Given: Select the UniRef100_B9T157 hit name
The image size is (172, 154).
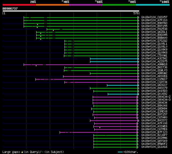Looking at the screenshot, I should pos(154,115).
